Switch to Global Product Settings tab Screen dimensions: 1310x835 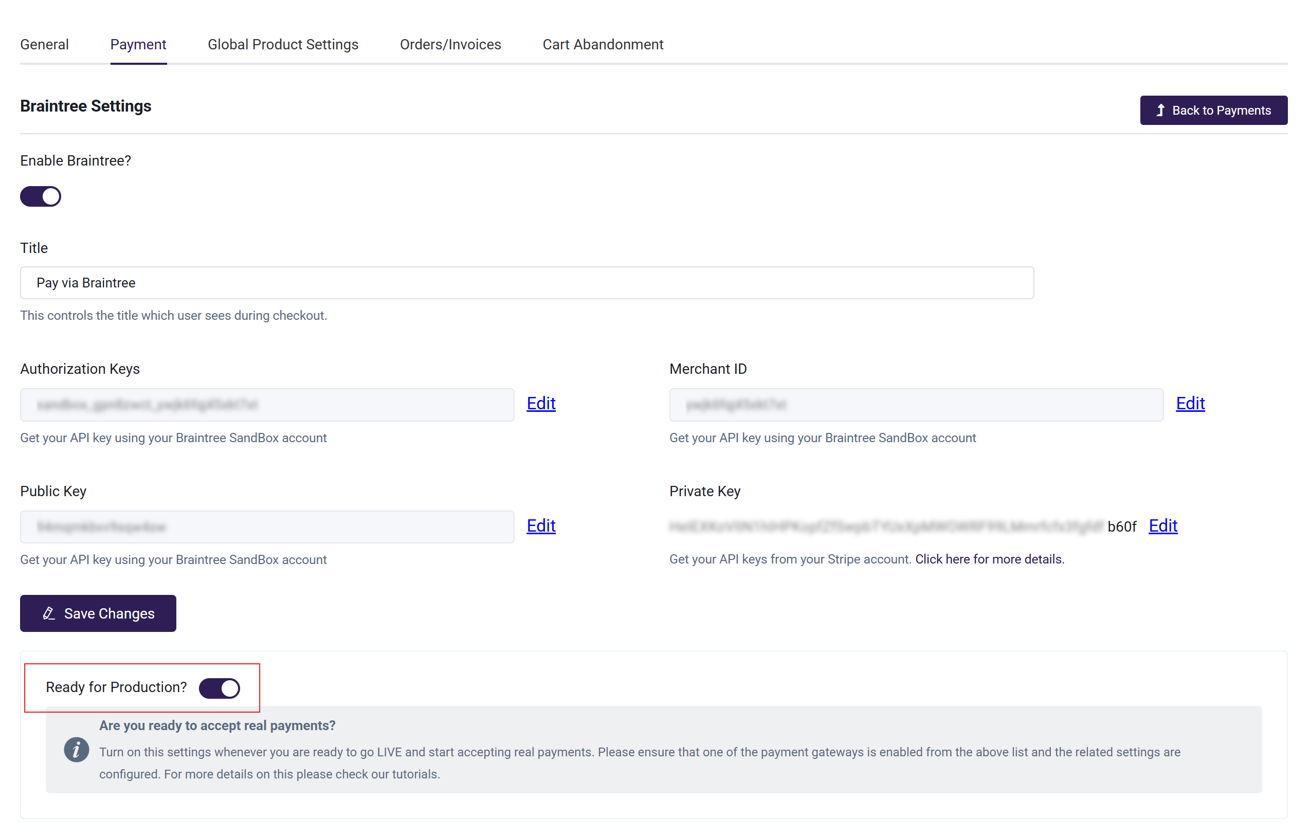coord(283,45)
